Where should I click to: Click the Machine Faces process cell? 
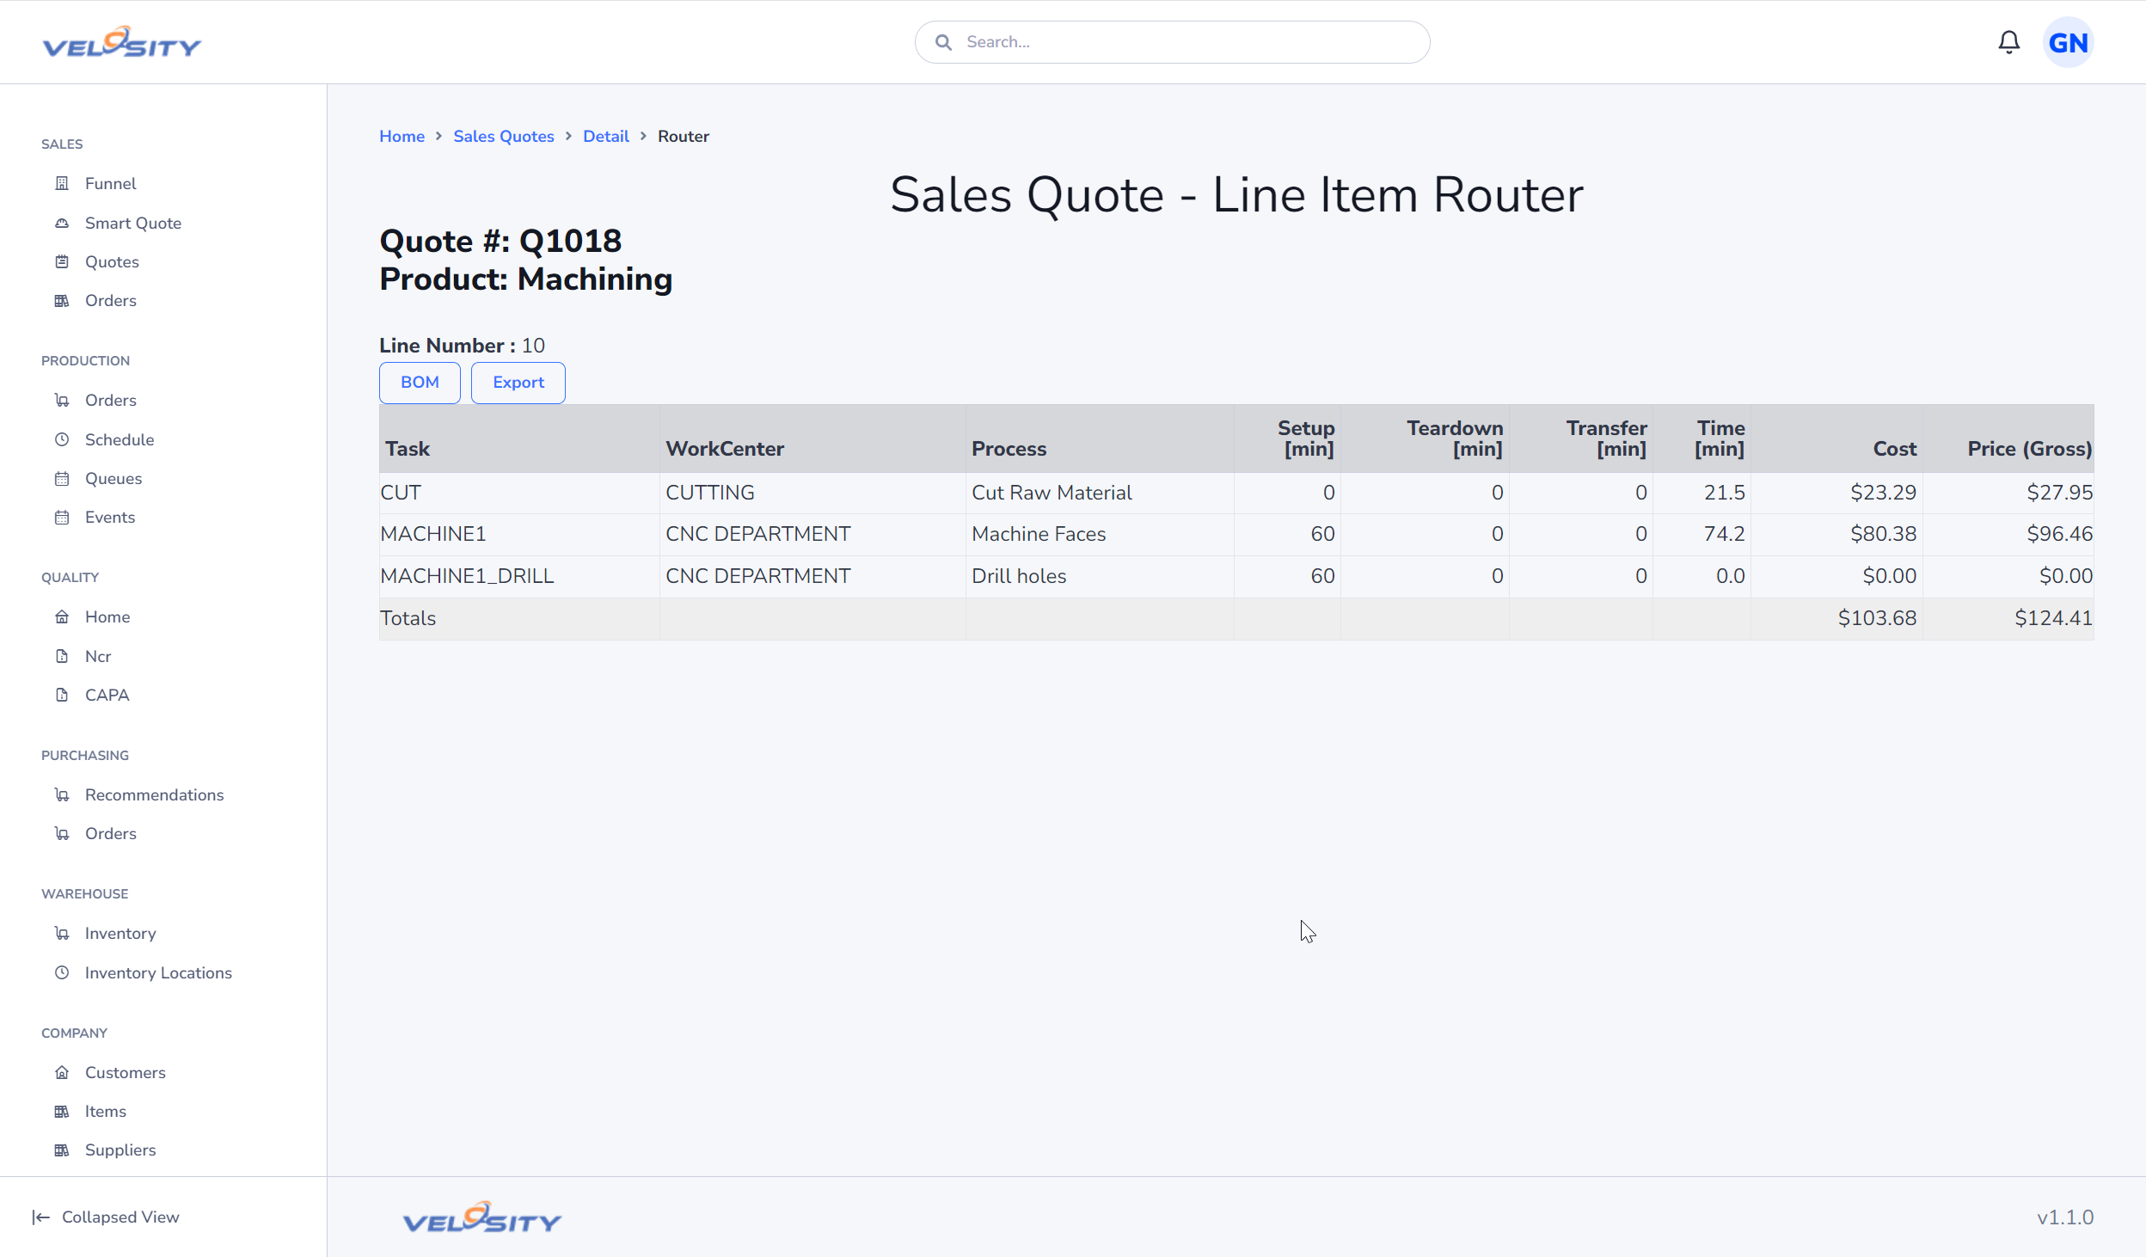1100,534
